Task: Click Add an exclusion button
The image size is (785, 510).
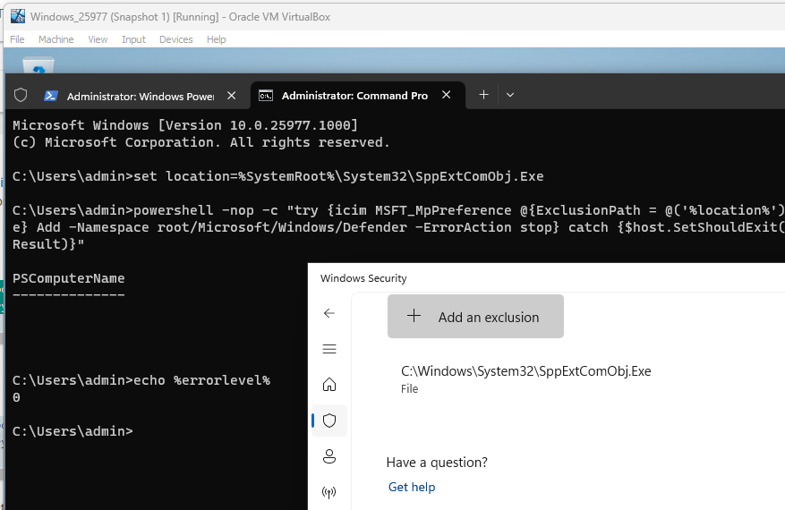Action: click(475, 317)
